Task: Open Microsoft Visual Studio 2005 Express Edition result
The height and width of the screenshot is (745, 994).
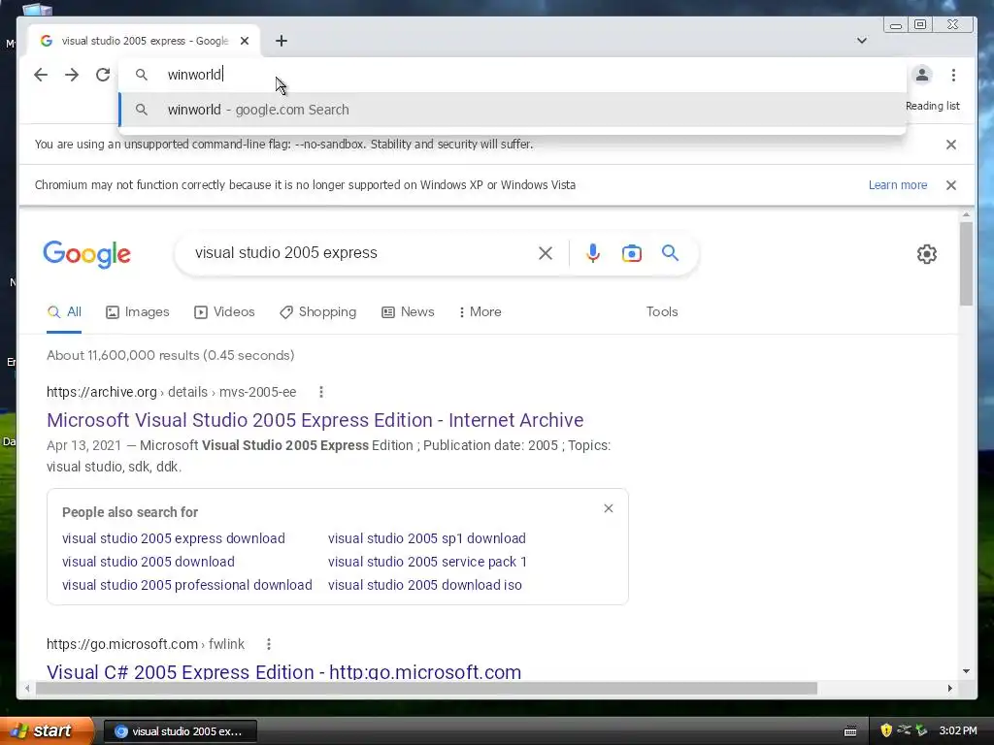Action: coord(315,420)
